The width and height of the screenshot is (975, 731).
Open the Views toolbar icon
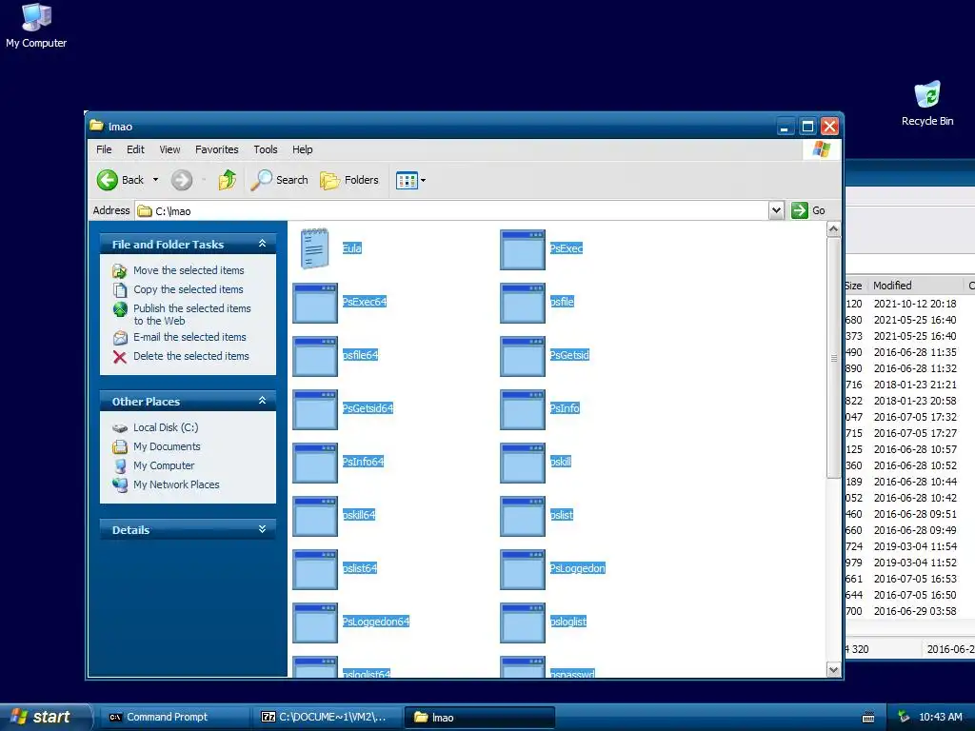(x=407, y=180)
